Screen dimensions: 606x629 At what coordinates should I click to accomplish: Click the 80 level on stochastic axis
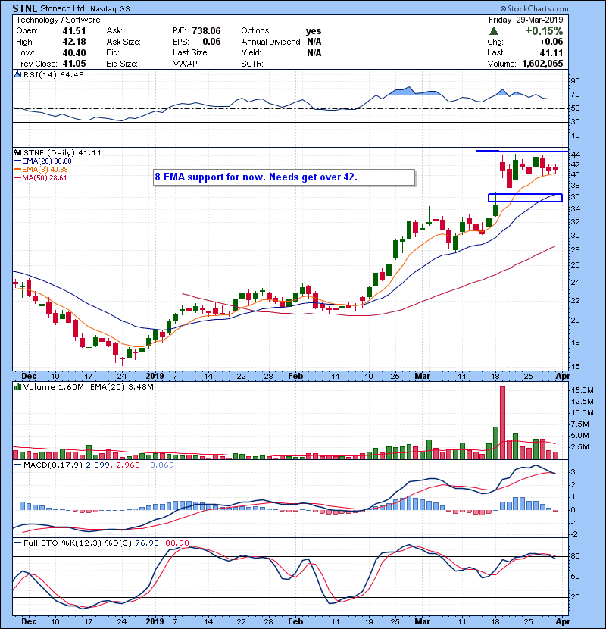coord(575,556)
